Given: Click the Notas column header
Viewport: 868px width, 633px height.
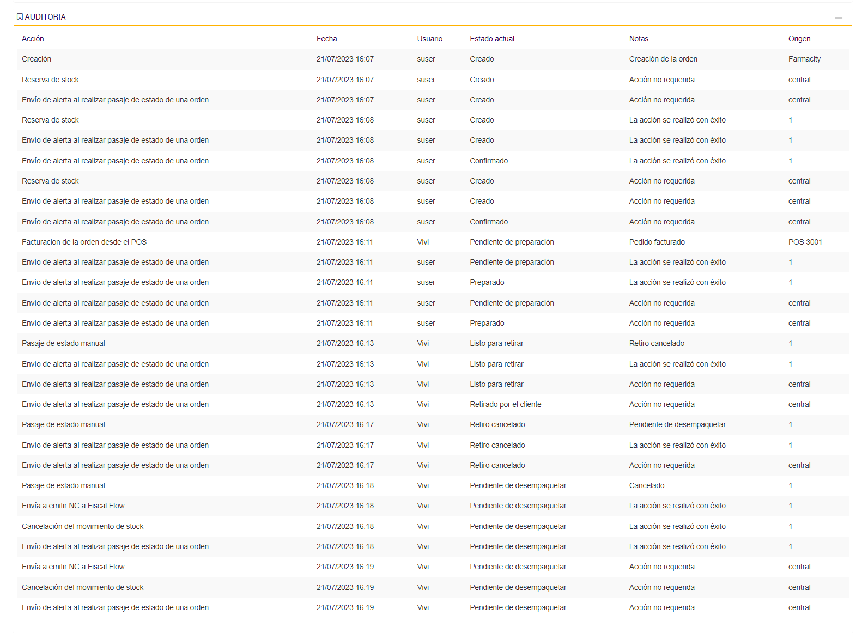Looking at the screenshot, I should pyautogui.click(x=638, y=39).
